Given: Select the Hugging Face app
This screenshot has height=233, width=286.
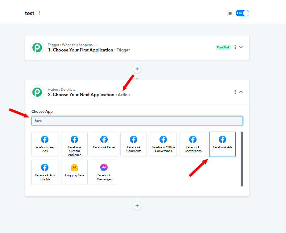Looking at the screenshot, I should 74,172.
